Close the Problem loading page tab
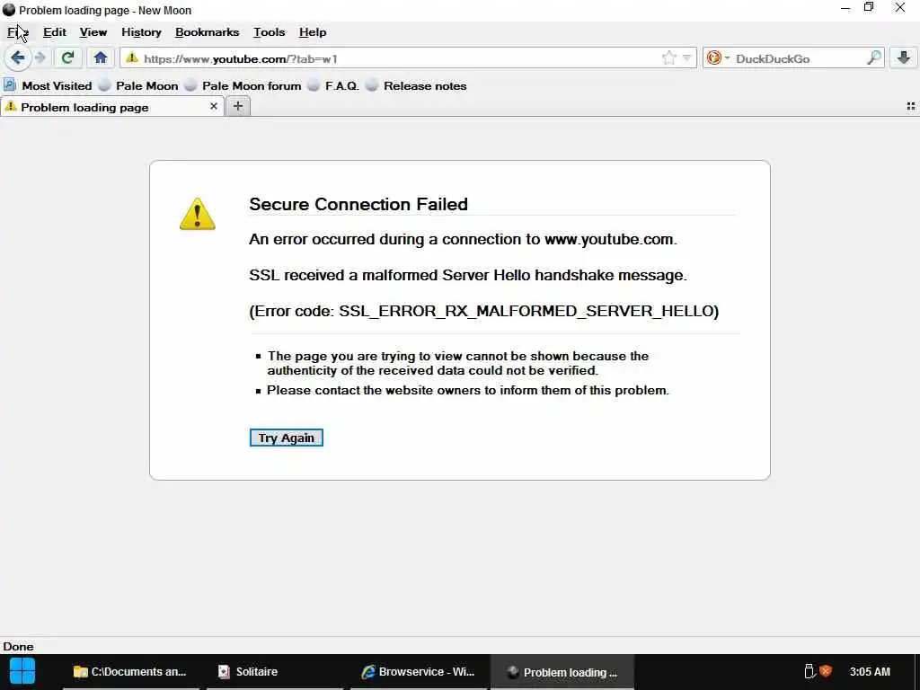This screenshot has height=690, width=920. click(x=214, y=106)
